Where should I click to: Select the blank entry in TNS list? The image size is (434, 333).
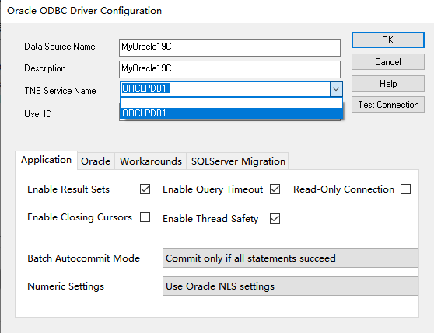[232, 102]
